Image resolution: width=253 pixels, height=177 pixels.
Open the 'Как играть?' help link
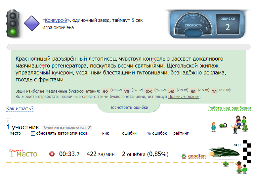tap(20, 109)
